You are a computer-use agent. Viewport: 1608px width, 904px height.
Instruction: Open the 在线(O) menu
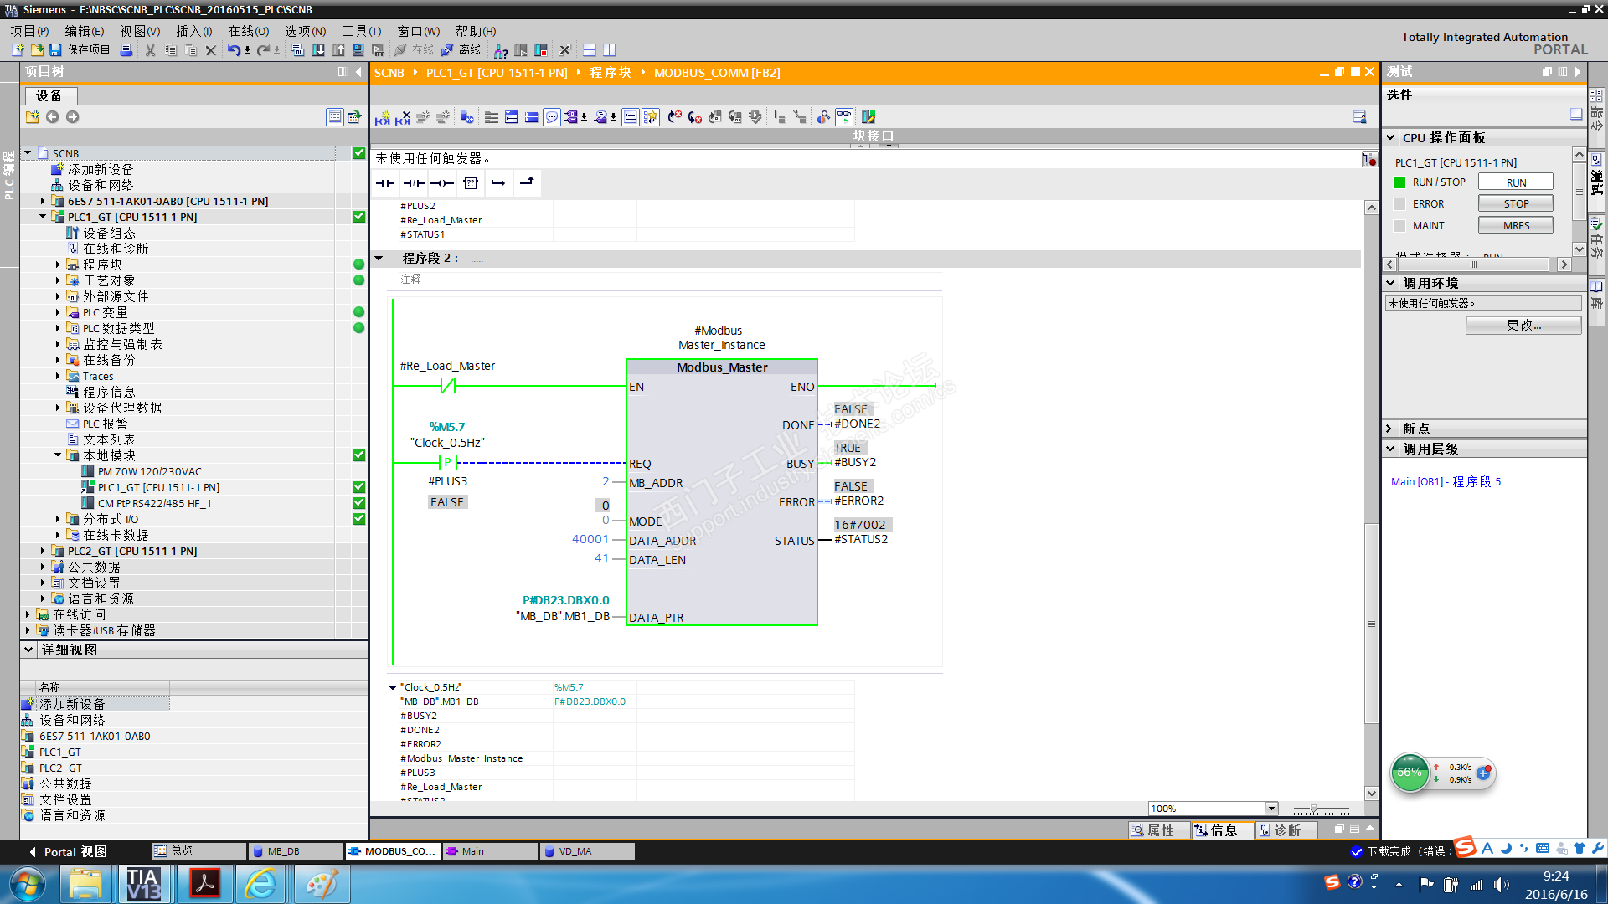point(249,31)
